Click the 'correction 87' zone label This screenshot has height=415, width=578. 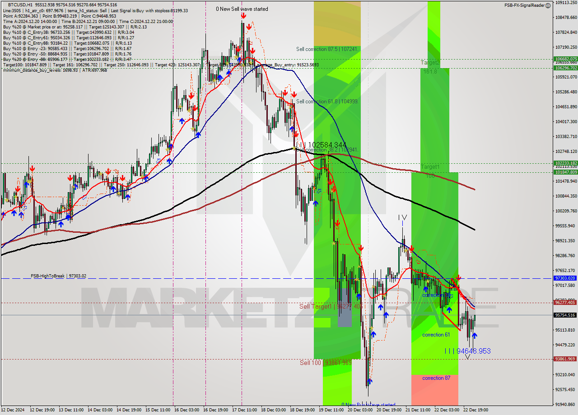click(436, 378)
